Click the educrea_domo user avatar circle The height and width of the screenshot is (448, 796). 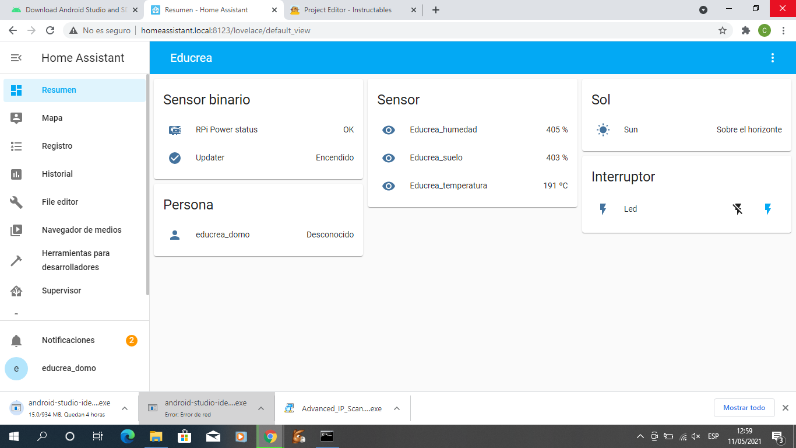tap(16, 369)
